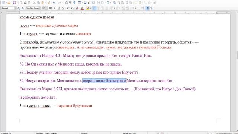Screen dimensions: 238x134
Task: Click the highlighted text "творить волю Пославшего"
Action: 104,81
